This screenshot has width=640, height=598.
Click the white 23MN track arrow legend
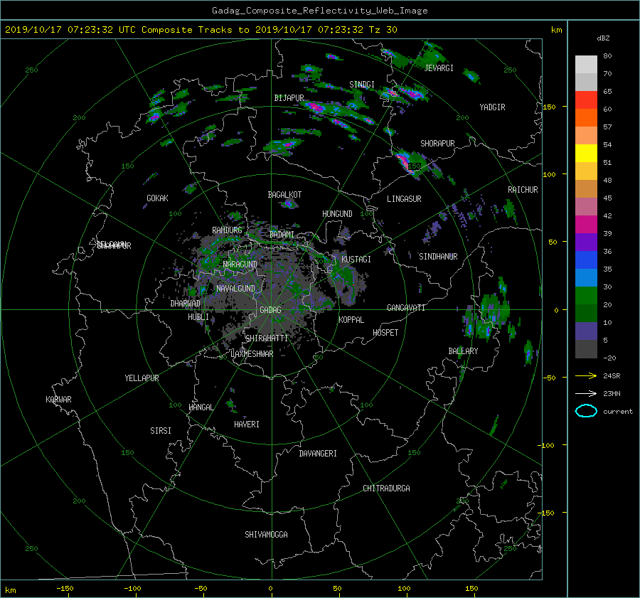[586, 393]
